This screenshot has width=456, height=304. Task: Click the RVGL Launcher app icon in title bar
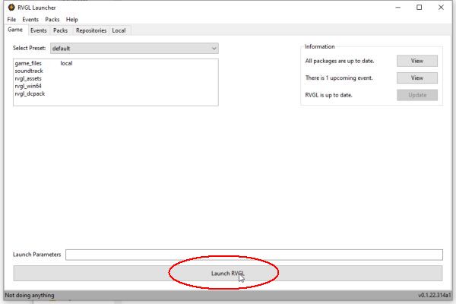tap(11, 8)
